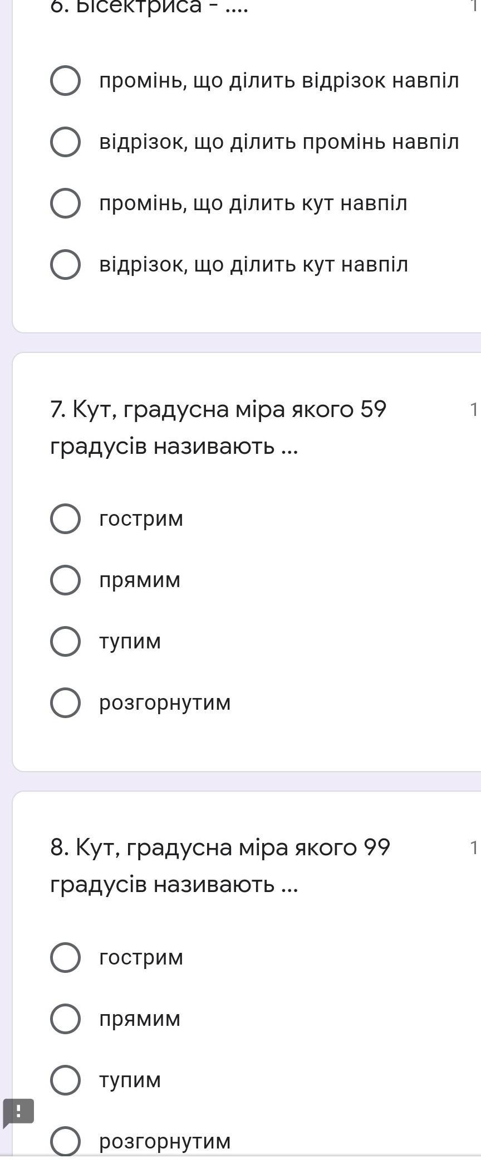Viewport: 481px width, 1163px height.
Task: Select 'промінь, що ділить відрізок навпіл' radio button
Action: coord(65,81)
